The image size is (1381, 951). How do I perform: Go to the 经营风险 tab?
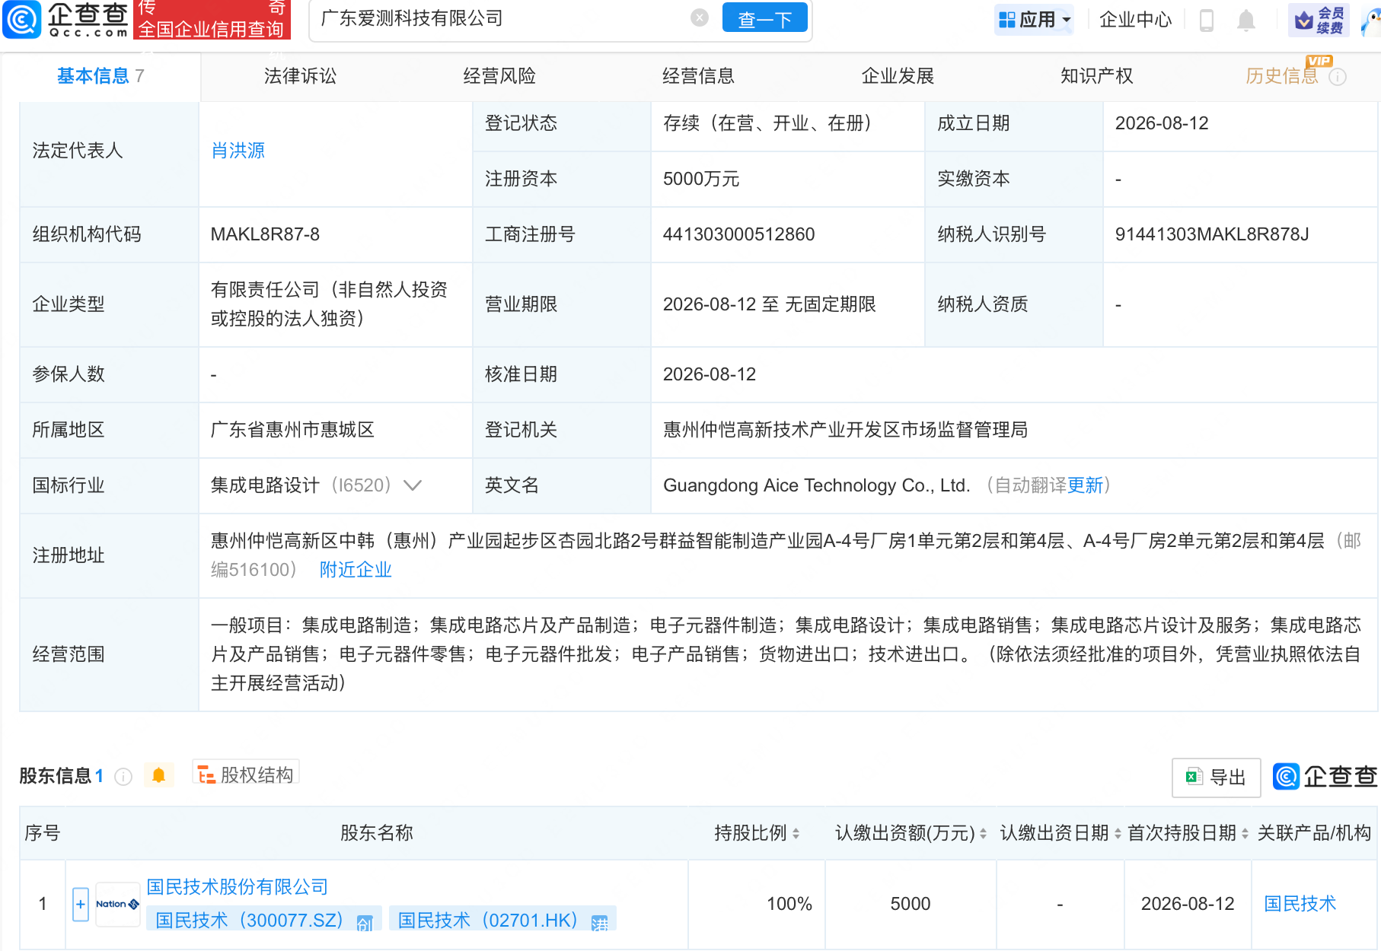point(499,76)
